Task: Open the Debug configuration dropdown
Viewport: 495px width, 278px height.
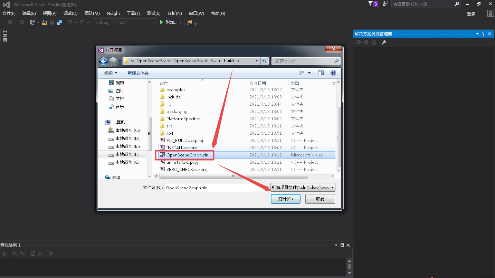Action: [106, 22]
